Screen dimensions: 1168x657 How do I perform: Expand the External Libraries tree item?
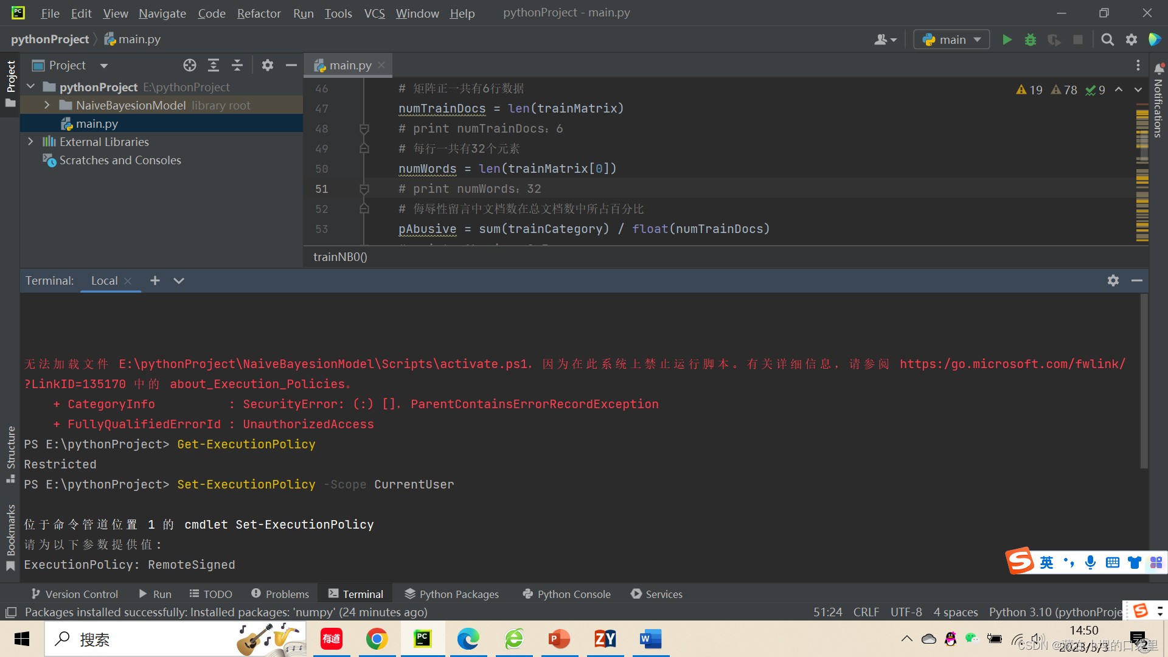pyautogui.click(x=30, y=141)
